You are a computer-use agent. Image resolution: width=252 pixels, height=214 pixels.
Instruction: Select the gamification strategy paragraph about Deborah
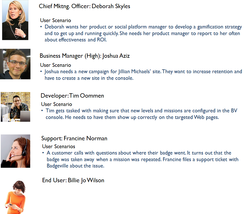pyautogui.click(x=142, y=33)
